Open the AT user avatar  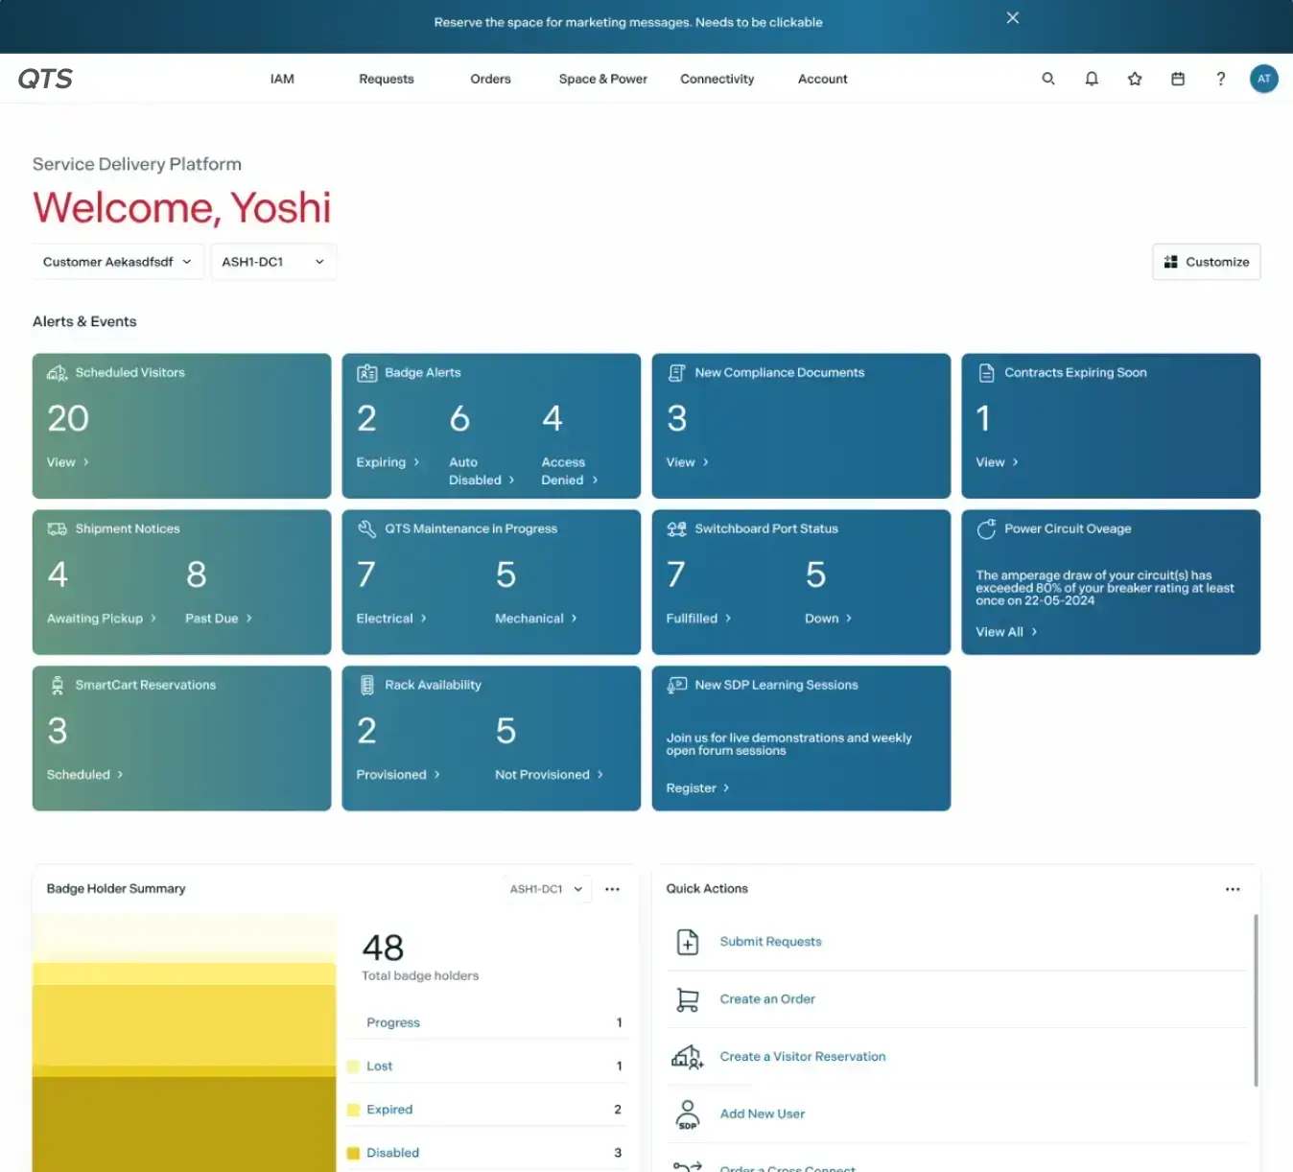pyautogui.click(x=1264, y=79)
